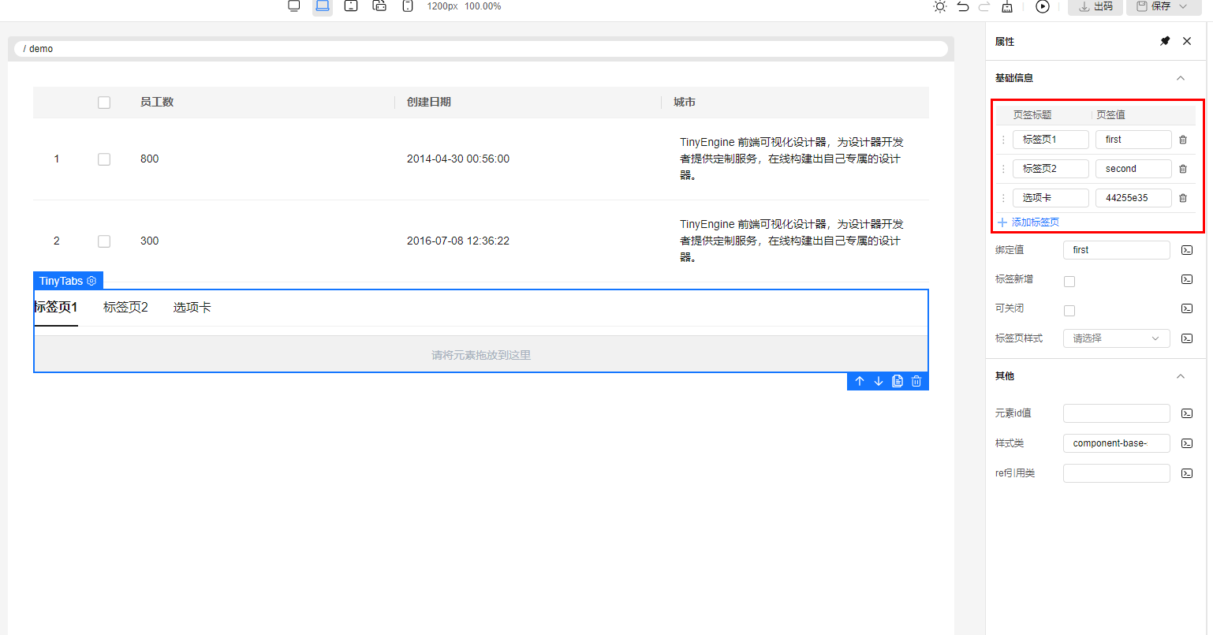Move the TinyTabs component down

click(x=879, y=382)
